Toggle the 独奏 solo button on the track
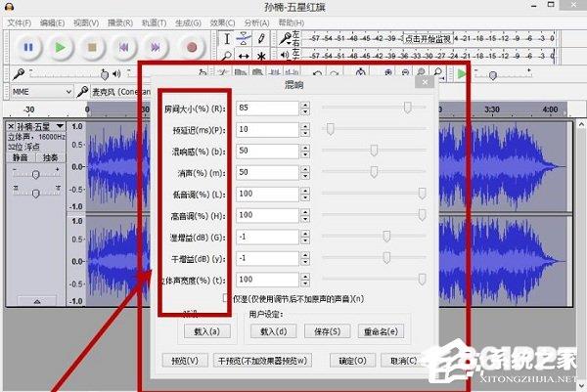 (x=50, y=157)
